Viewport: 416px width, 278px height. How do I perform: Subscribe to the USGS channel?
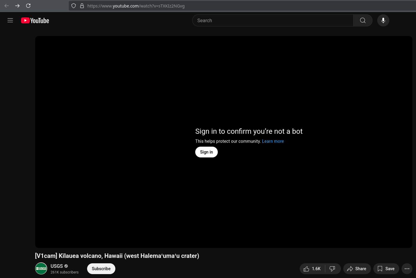101,269
